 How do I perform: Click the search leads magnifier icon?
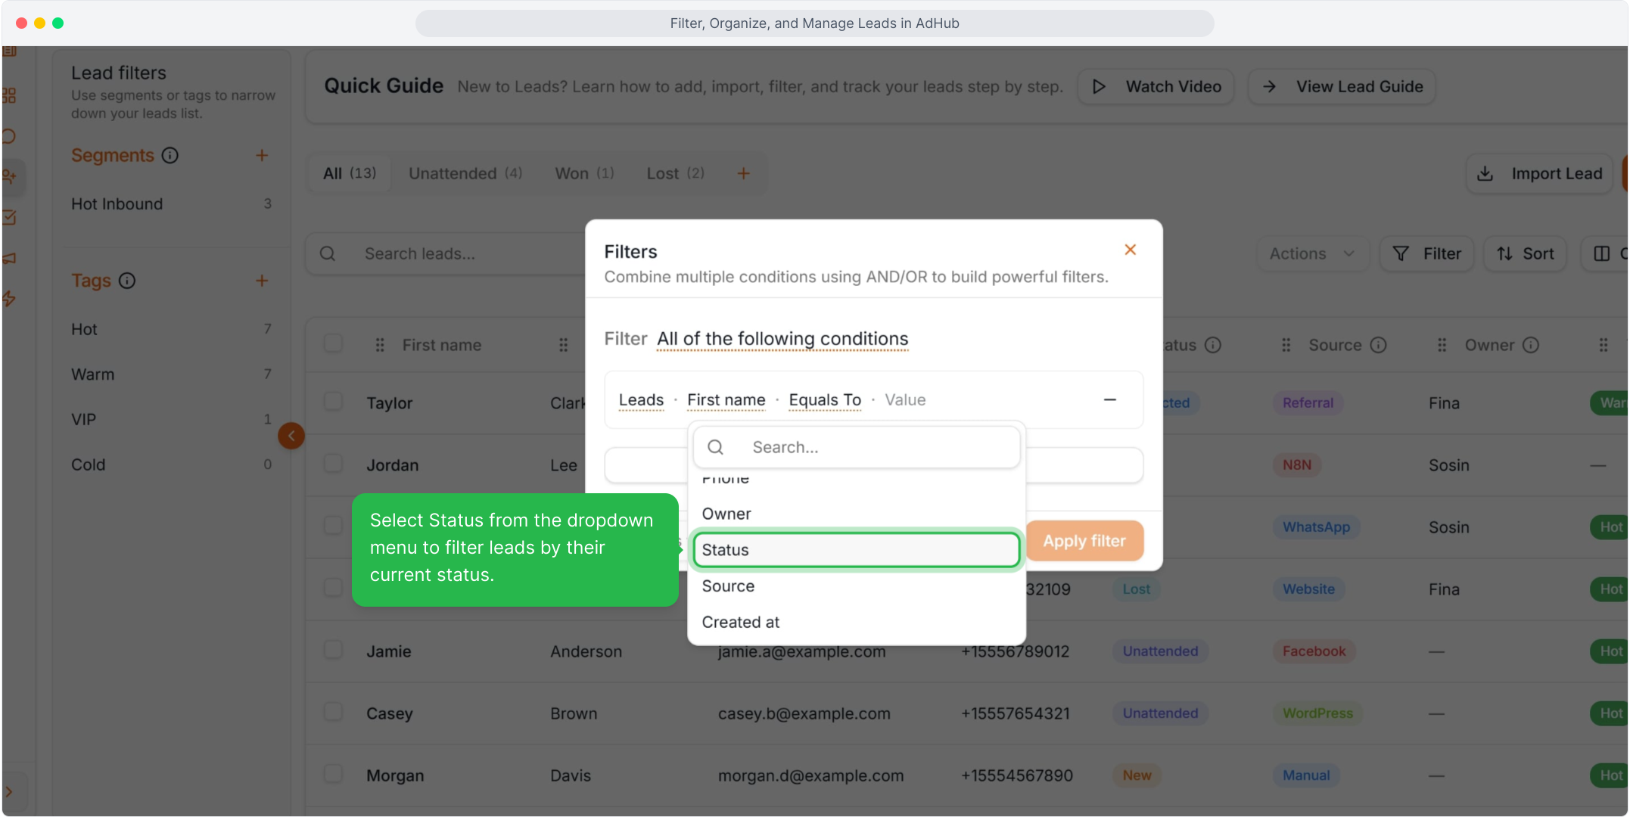coord(328,253)
